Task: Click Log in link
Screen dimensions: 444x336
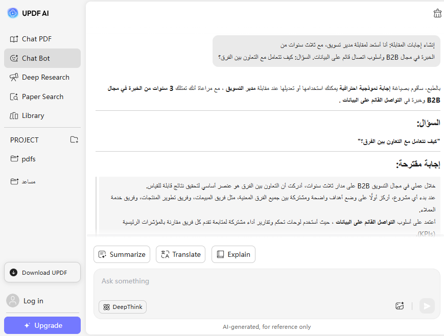Action: [x=33, y=301]
